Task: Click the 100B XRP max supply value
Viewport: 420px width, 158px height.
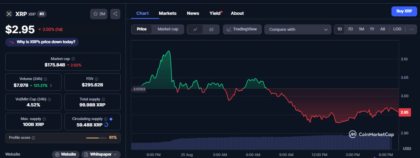Action: point(33,124)
